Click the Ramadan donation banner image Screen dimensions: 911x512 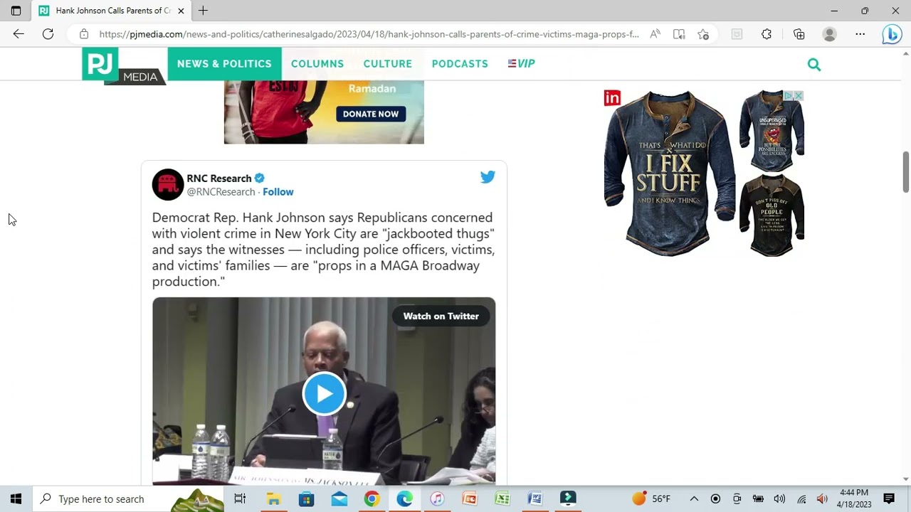(x=324, y=112)
